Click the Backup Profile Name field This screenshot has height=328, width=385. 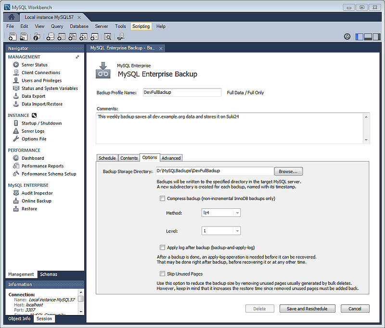182,92
